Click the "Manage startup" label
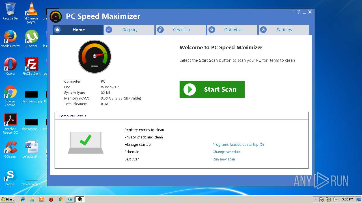362x203 pixels. 137,145
